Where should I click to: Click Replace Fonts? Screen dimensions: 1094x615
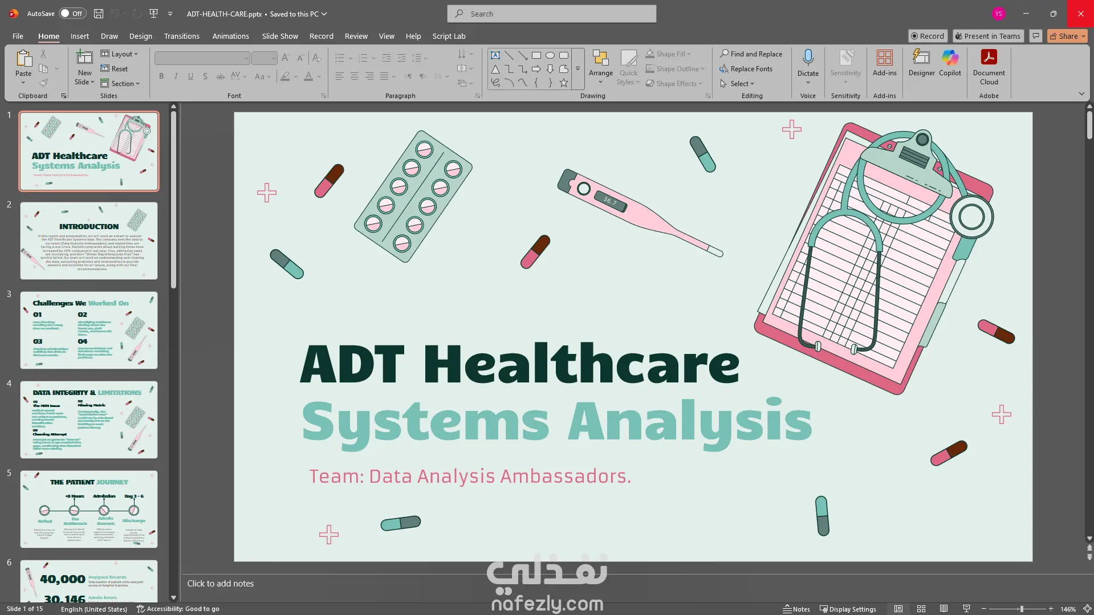pos(746,68)
